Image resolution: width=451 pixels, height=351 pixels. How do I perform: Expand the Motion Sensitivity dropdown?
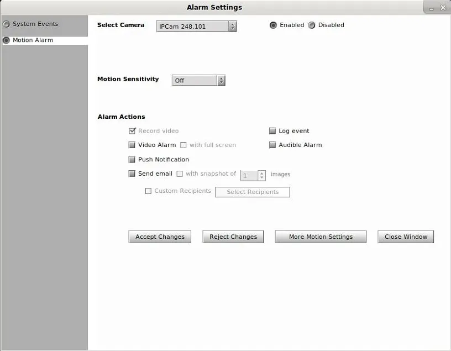(198, 81)
